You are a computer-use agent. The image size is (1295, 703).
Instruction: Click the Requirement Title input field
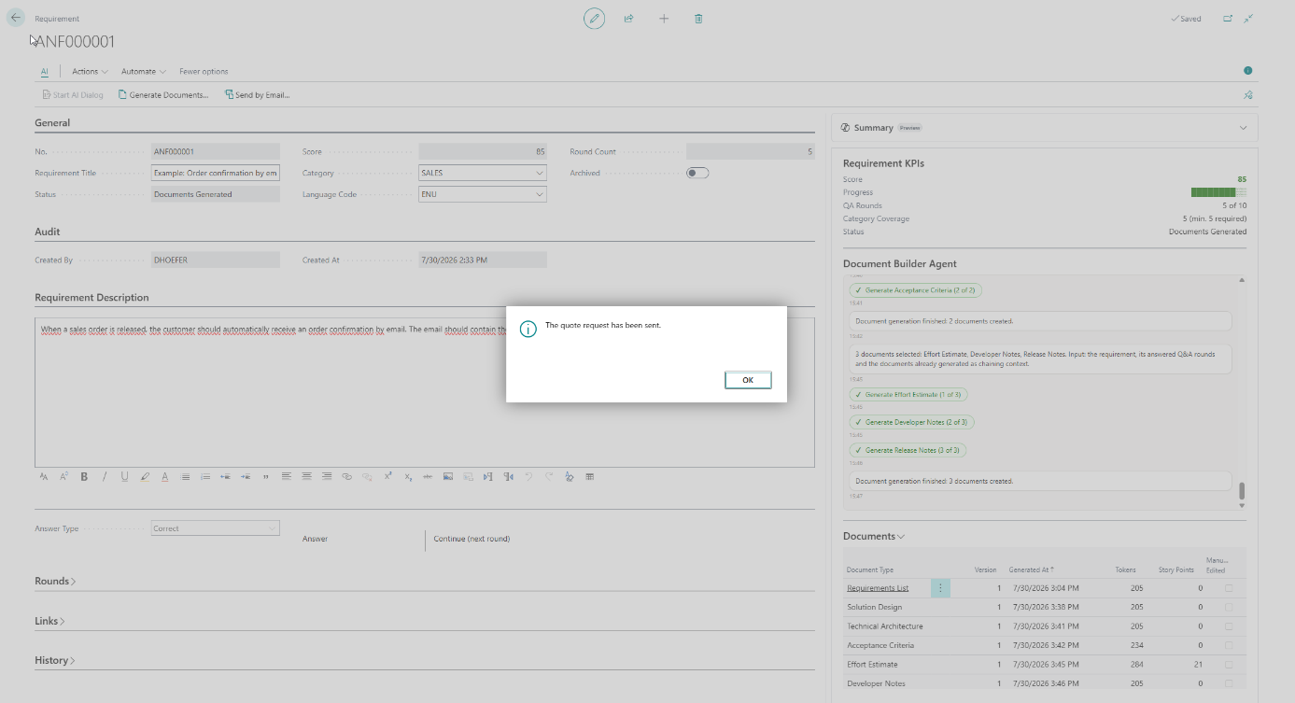pyautogui.click(x=216, y=173)
